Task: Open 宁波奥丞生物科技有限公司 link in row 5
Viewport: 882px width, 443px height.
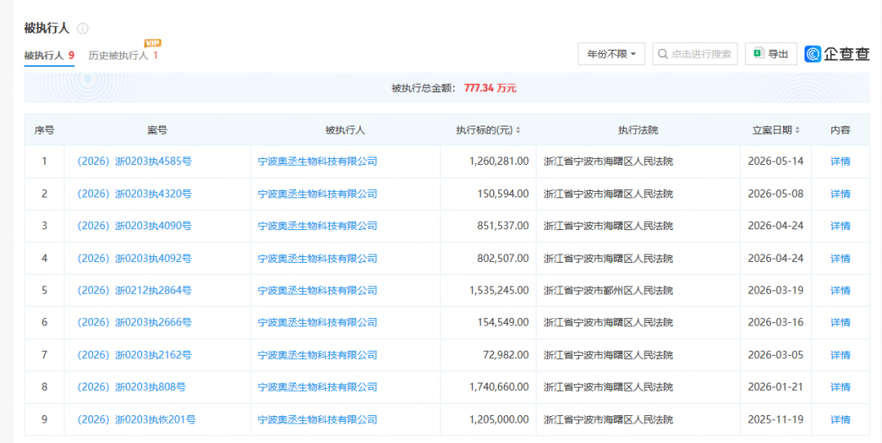Action: coord(317,290)
